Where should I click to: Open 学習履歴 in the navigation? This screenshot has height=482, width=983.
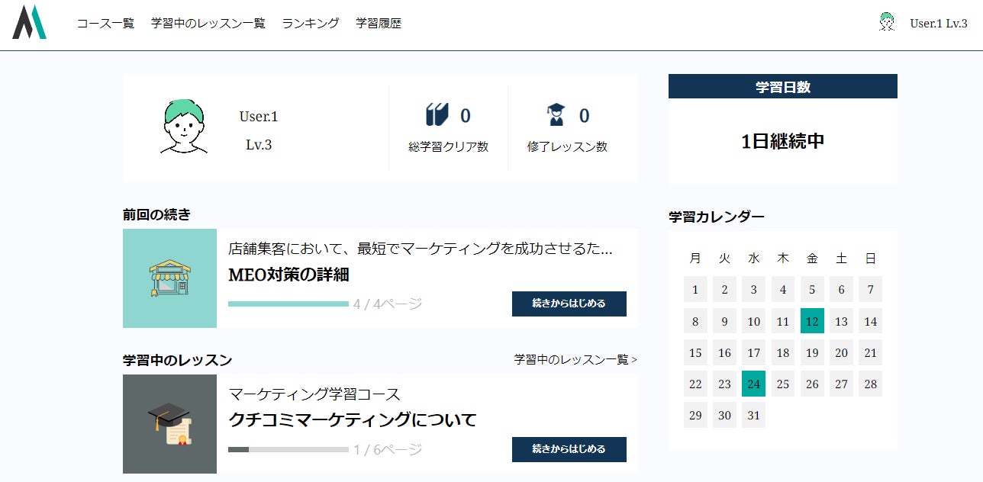pos(379,24)
